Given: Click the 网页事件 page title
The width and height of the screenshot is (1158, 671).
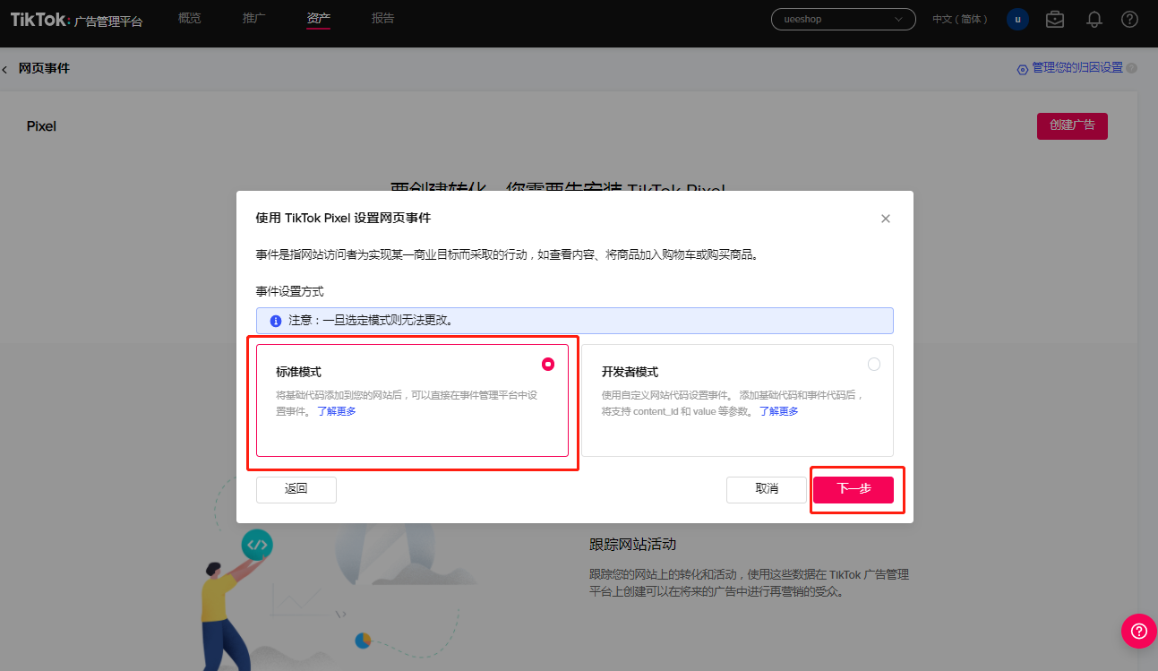Looking at the screenshot, I should pos(44,68).
